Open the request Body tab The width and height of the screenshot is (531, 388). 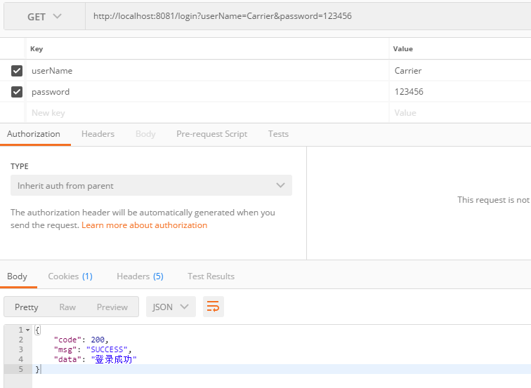coord(145,134)
